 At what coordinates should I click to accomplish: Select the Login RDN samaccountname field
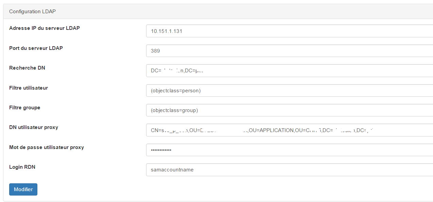pos(290,170)
